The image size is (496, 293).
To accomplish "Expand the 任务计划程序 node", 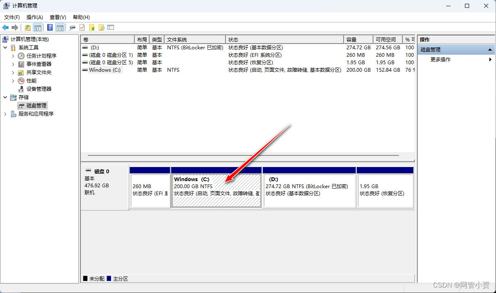I will (13, 56).
